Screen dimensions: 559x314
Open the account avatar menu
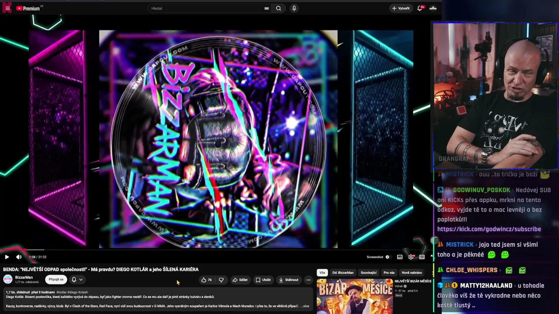(x=433, y=8)
